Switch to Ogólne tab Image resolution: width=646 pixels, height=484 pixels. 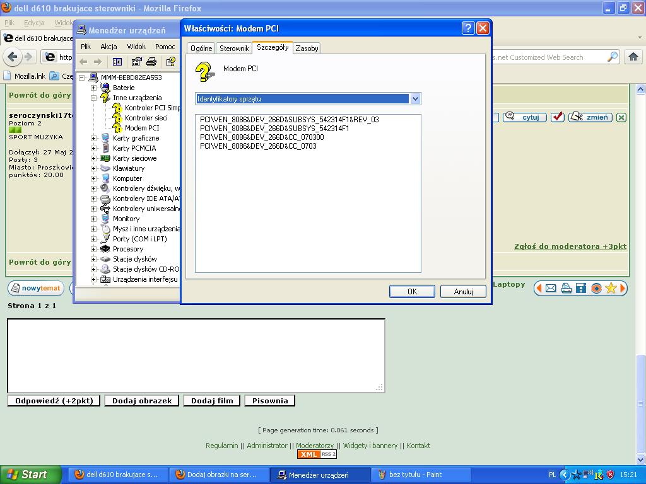[x=201, y=48]
